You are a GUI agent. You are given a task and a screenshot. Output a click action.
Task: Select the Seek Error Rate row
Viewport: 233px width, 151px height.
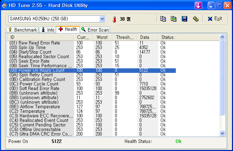click(92, 61)
